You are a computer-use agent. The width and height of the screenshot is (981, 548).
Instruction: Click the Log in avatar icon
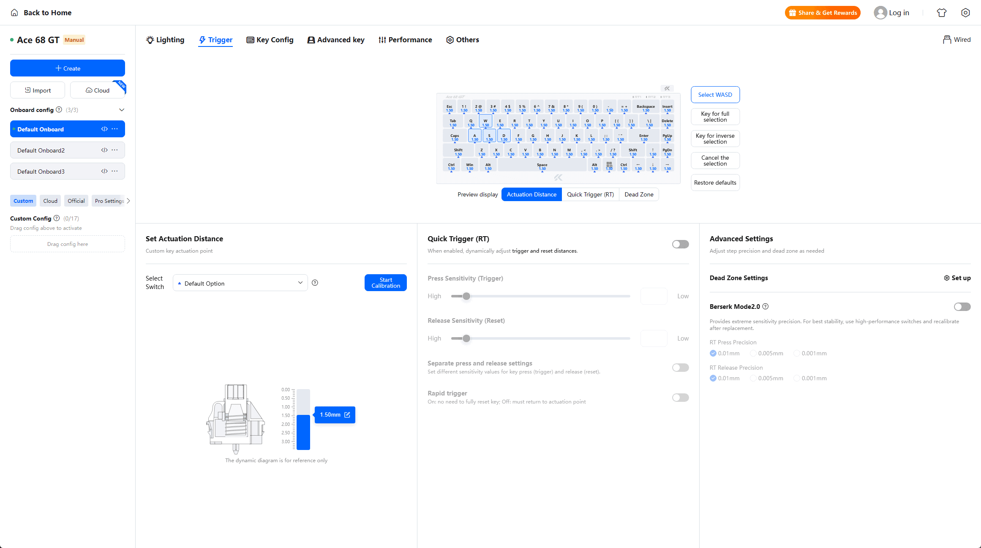coord(880,13)
